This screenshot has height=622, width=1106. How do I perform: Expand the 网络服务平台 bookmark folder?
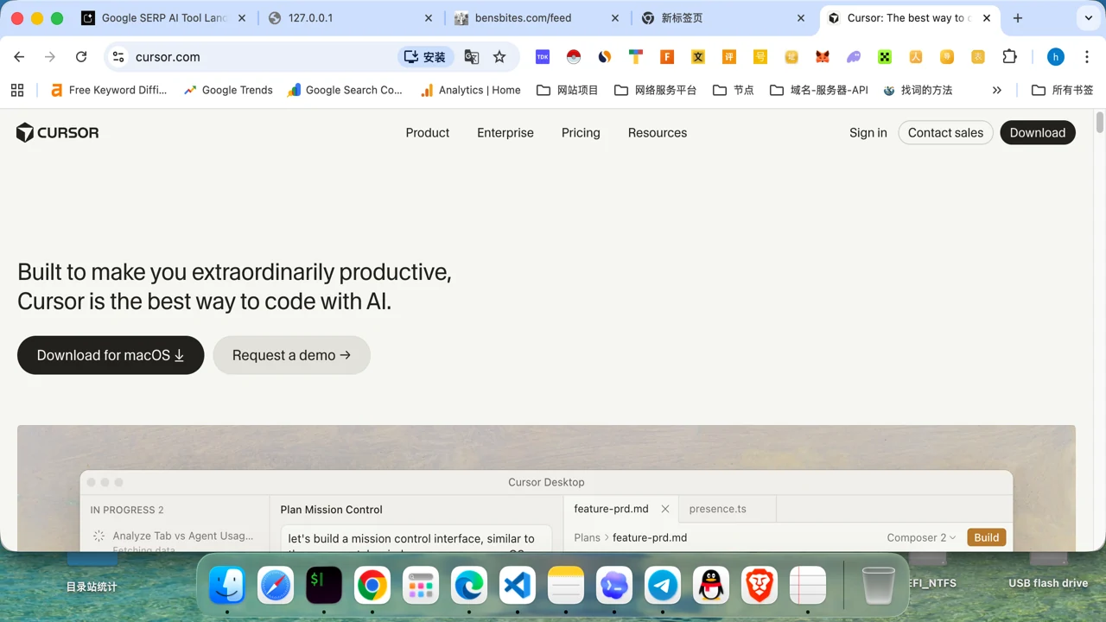click(x=656, y=90)
